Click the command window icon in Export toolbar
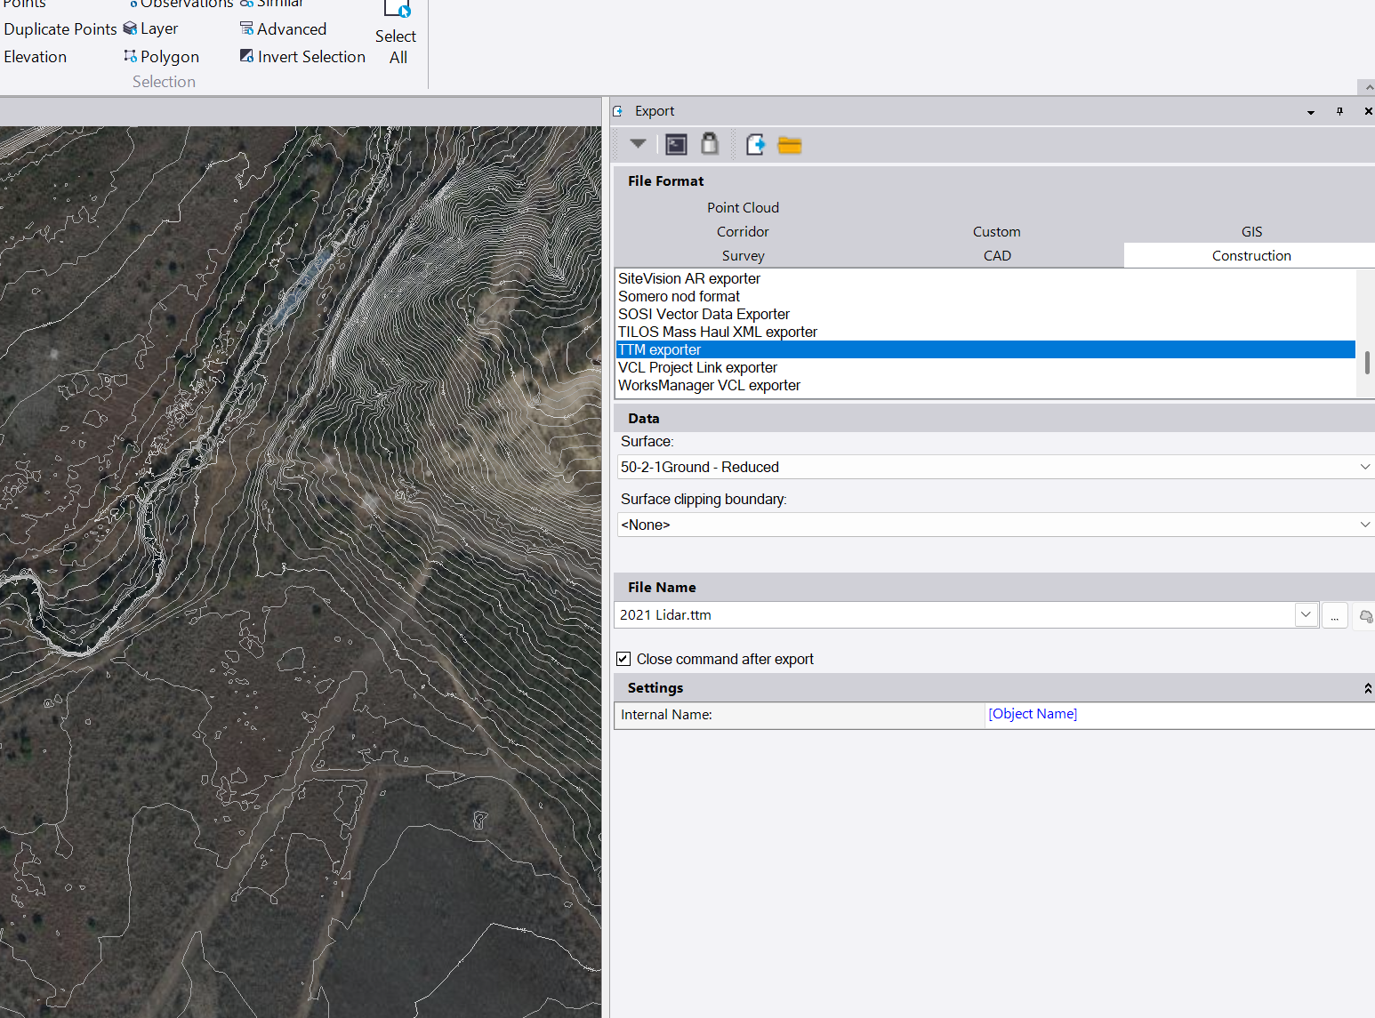1375x1018 pixels. point(676,144)
